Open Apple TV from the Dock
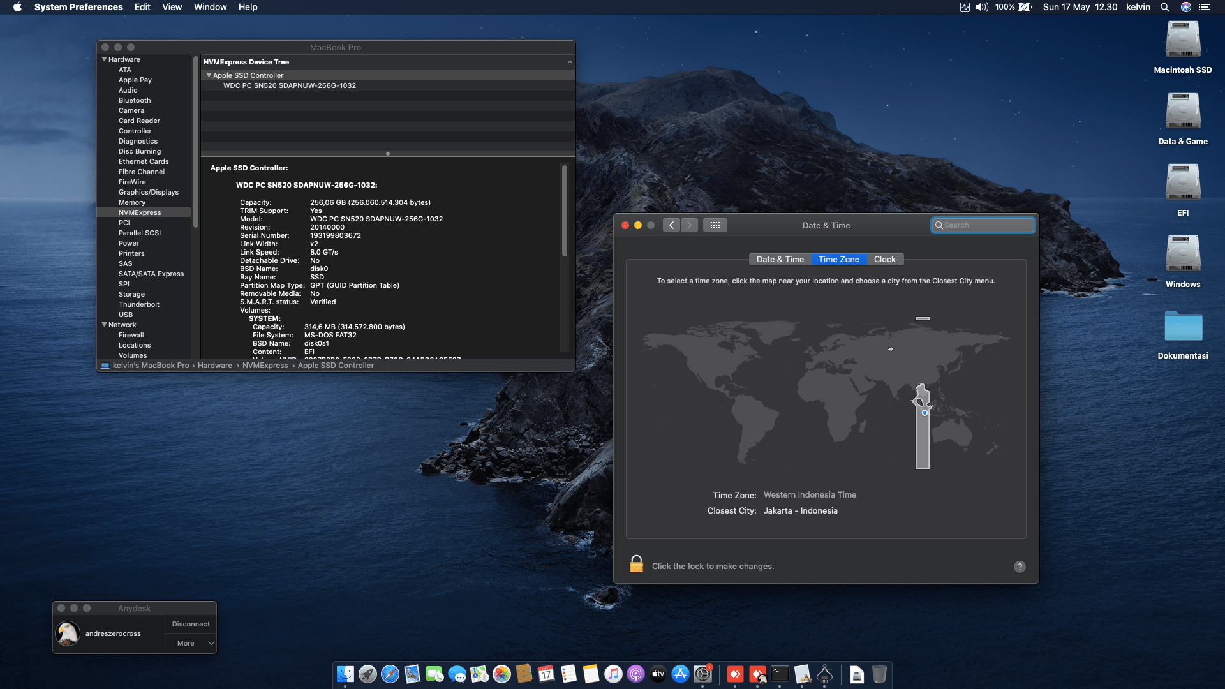Image resolution: width=1225 pixels, height=689 pixels. tap(658, 674)
